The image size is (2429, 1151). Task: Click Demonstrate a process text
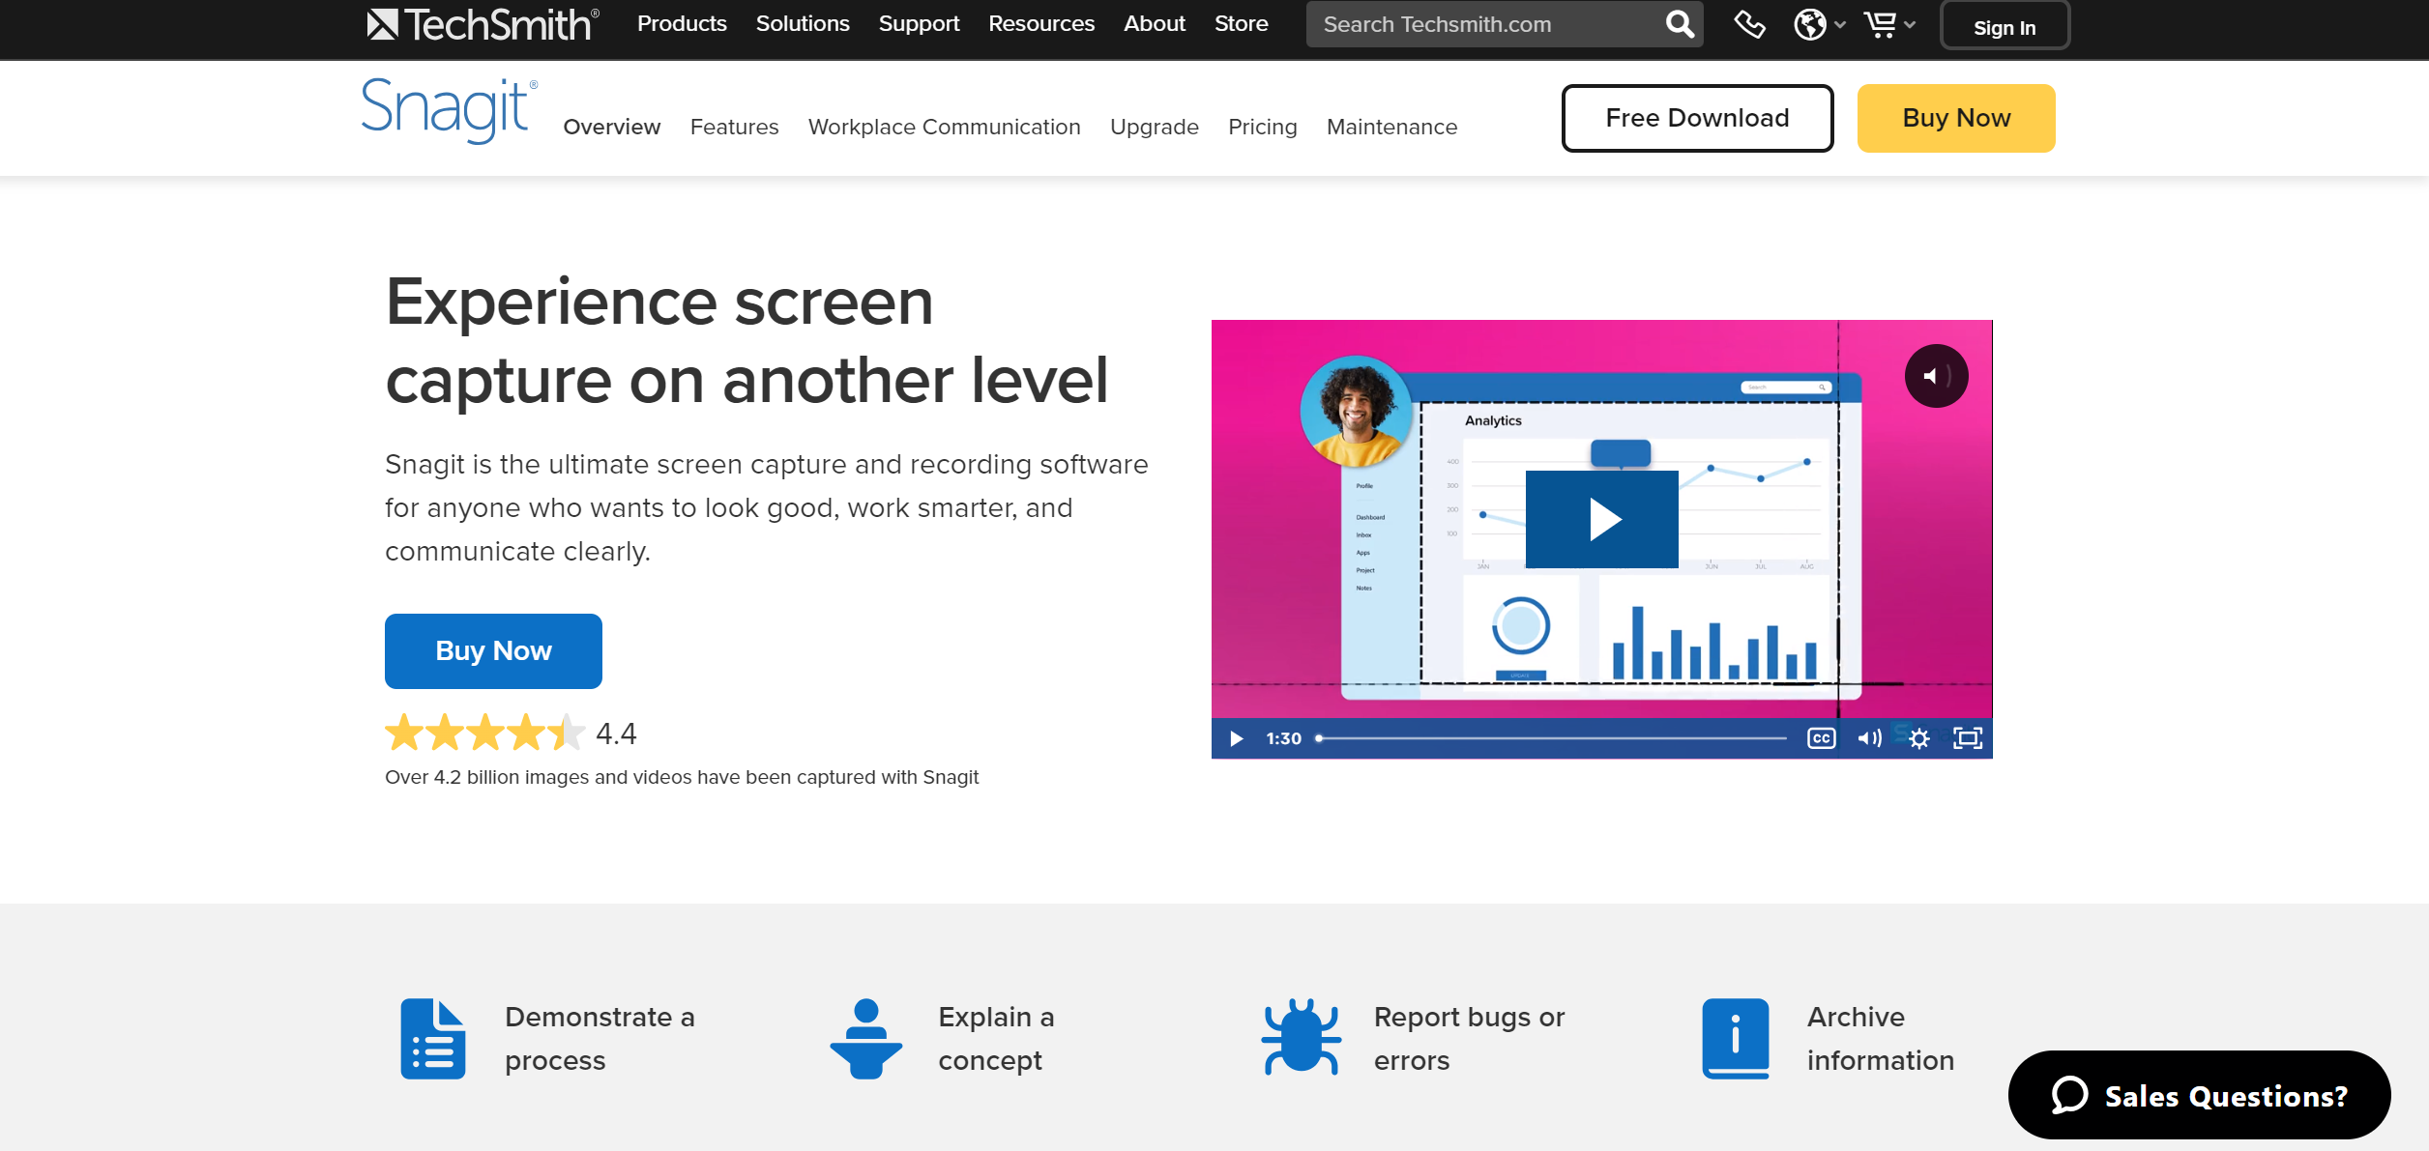(600, 1039)
